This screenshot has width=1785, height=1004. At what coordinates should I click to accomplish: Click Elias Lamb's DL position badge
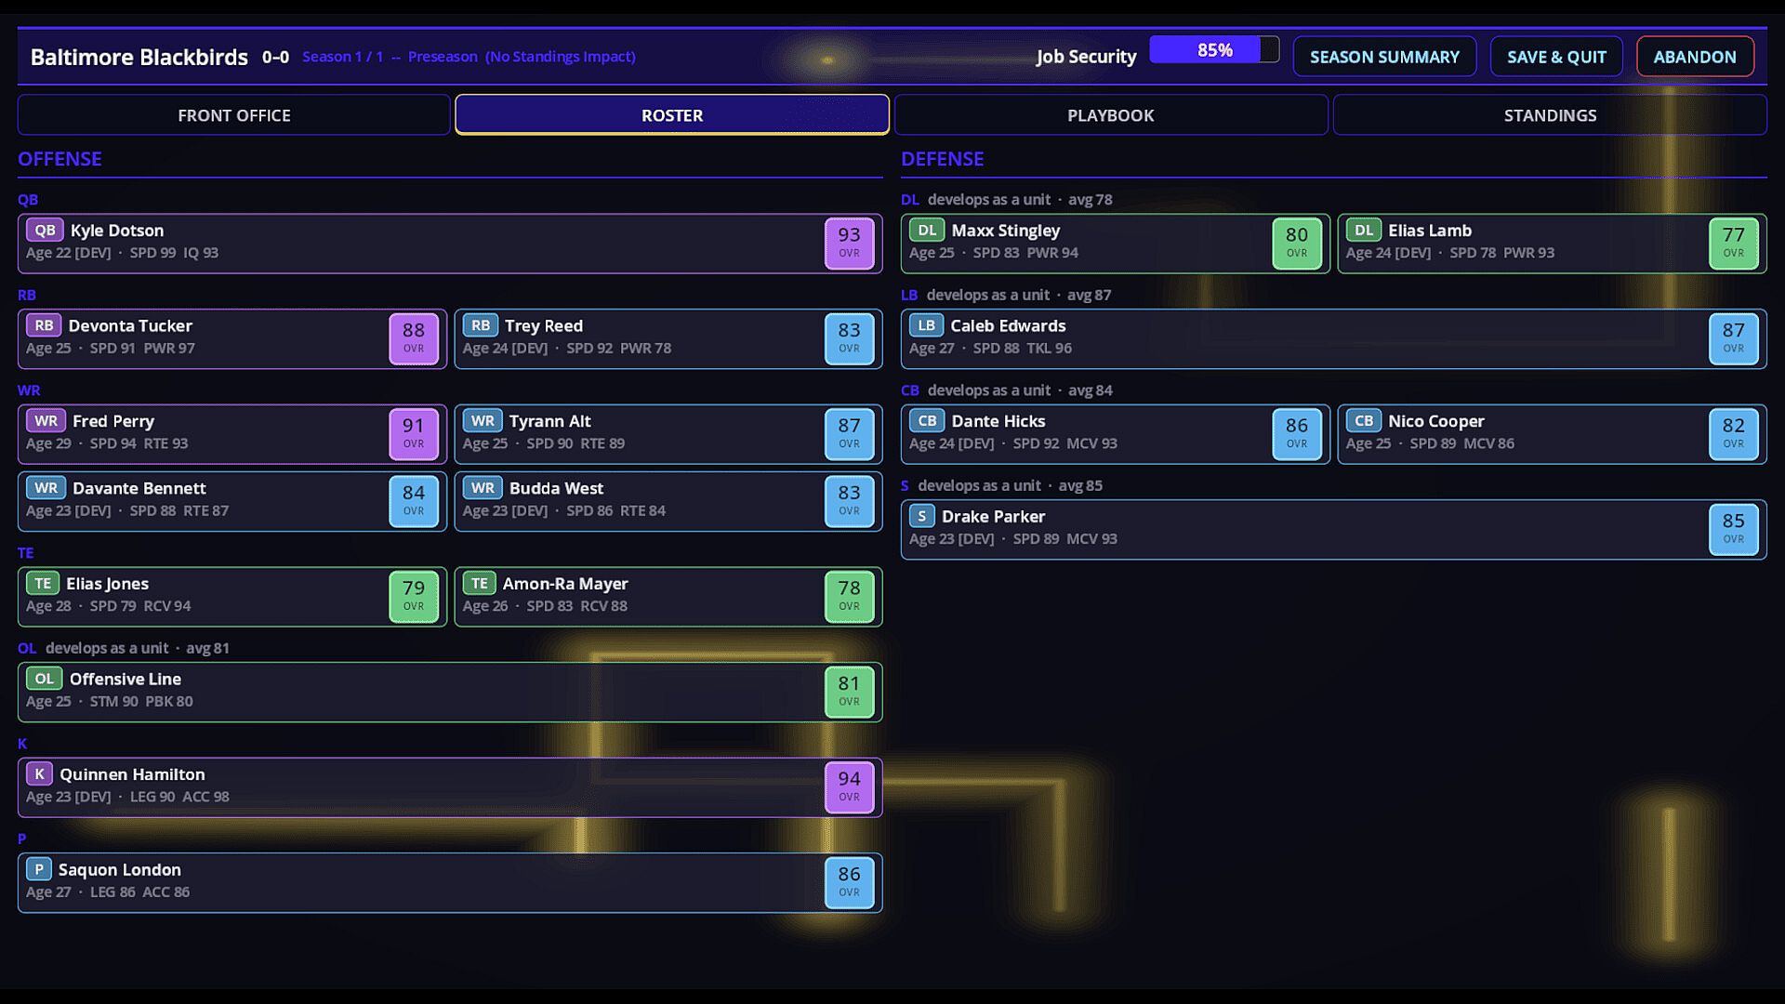click(x=1364, y=230)
